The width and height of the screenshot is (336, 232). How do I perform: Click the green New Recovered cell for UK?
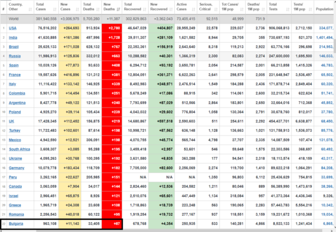[161, 121]
